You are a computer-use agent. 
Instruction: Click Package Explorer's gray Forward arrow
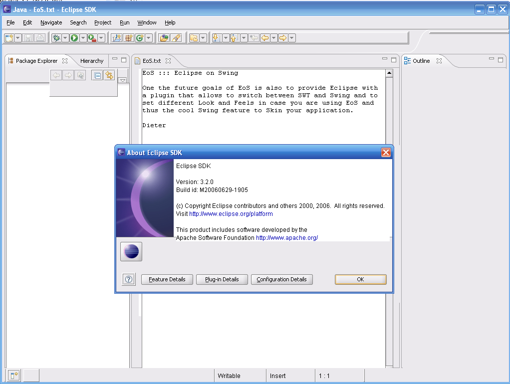coord(68,75)
